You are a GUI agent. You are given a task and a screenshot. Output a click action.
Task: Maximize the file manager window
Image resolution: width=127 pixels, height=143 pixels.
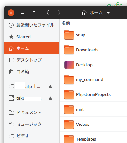tap(34, 13)
